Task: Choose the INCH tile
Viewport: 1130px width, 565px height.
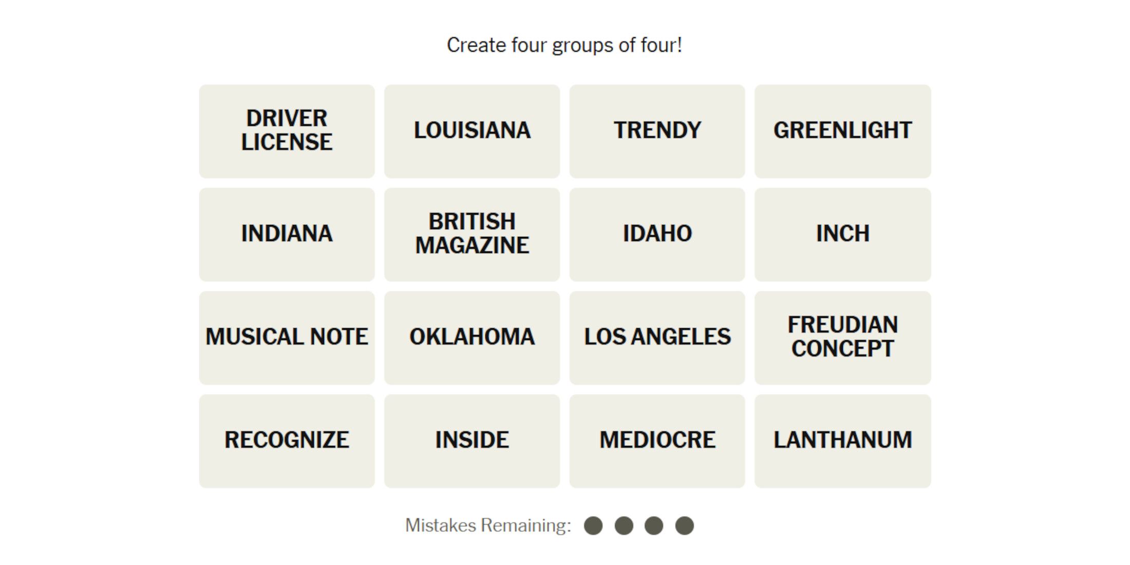Action: pos(842,234)
